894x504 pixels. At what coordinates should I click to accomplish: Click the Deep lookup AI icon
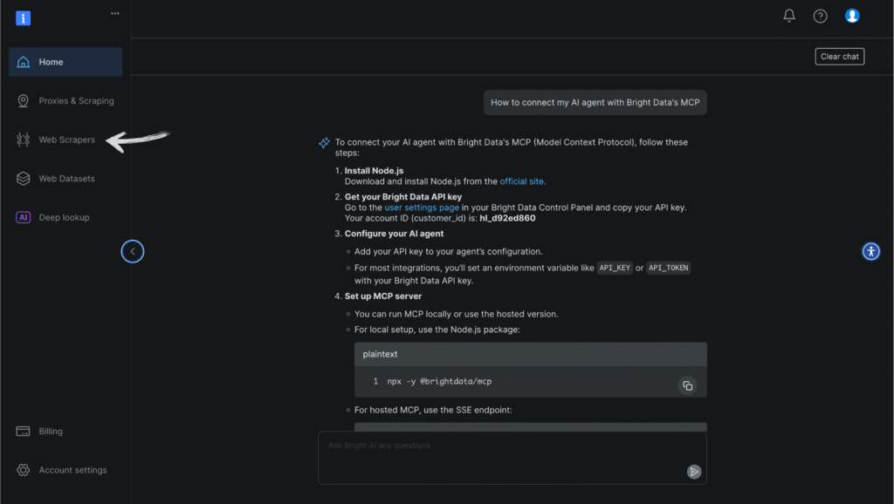23,217
